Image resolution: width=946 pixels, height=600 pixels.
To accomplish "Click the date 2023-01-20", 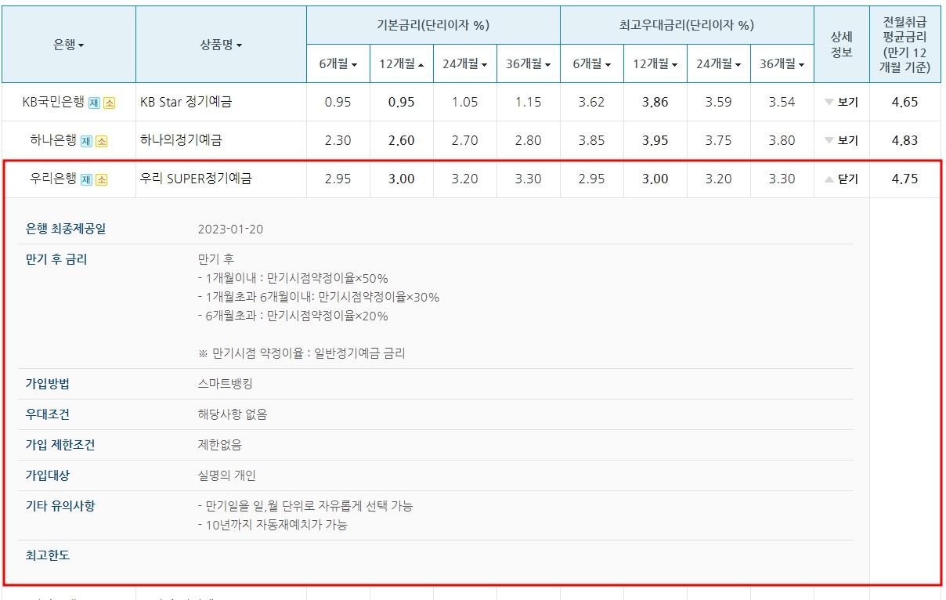I will (x=231, y=230).
